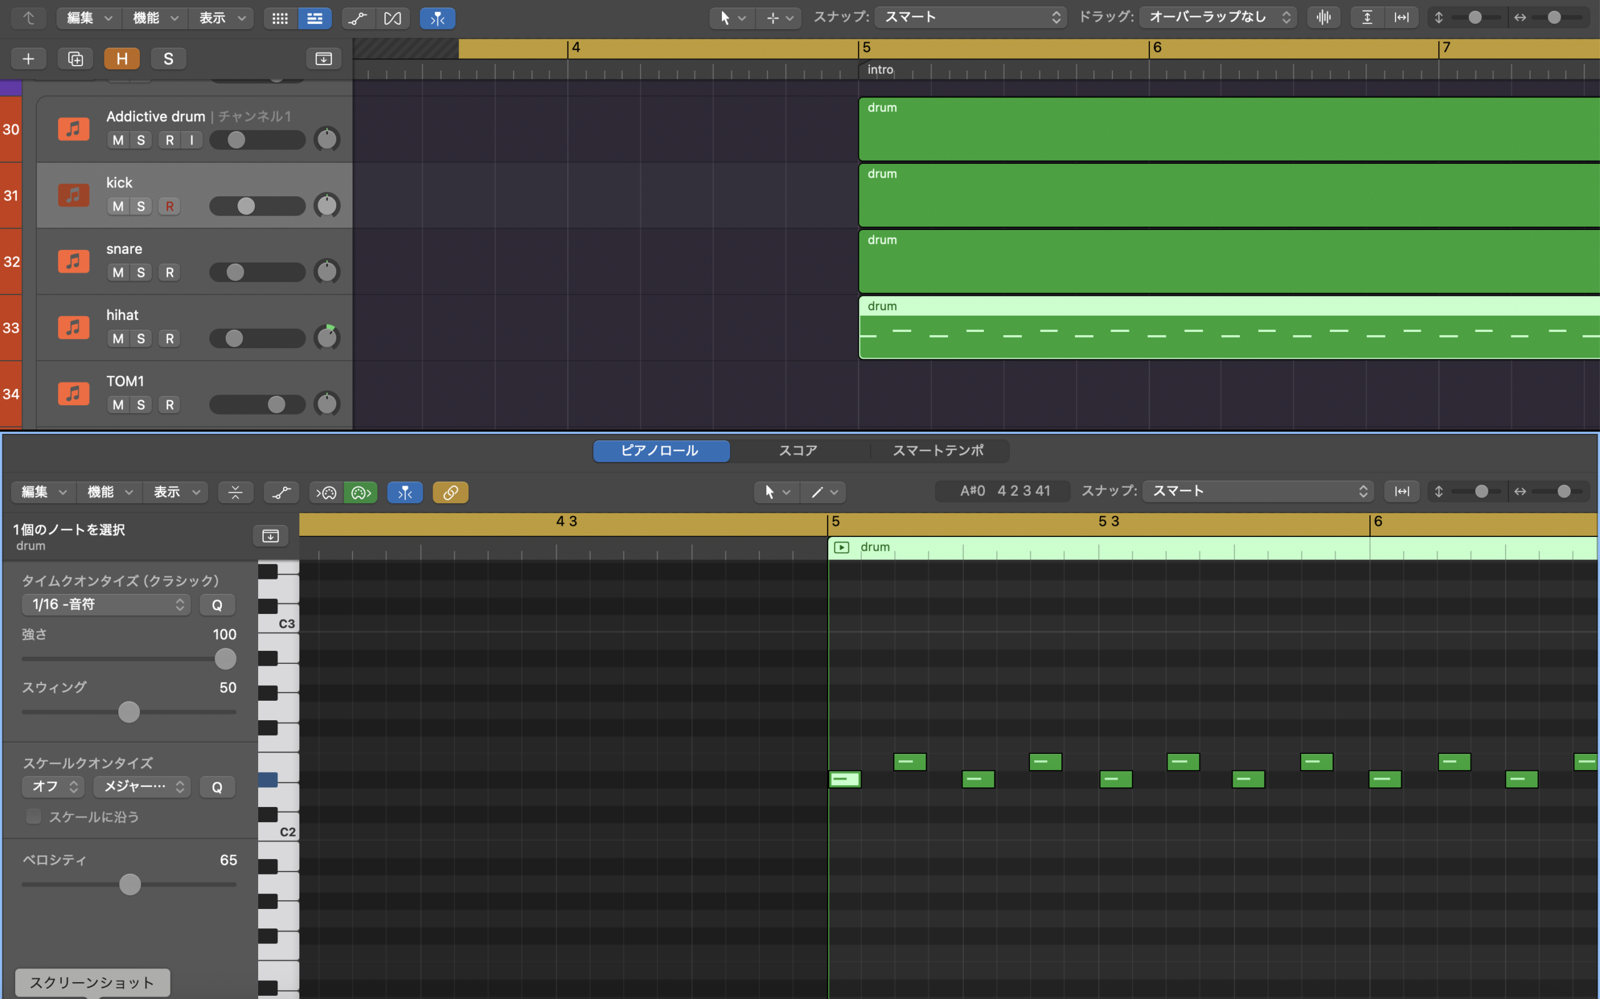
Task: Open the メジャー scale type dropdown
Action: (x=142, y=787)
